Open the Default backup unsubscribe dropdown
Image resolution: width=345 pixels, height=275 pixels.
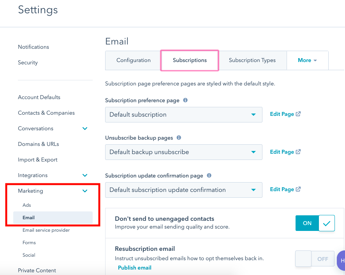tap(183, 152)
